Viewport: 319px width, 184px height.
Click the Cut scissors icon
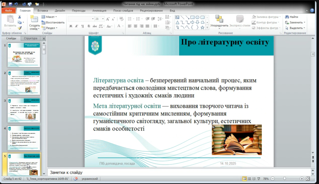(20, 17)
